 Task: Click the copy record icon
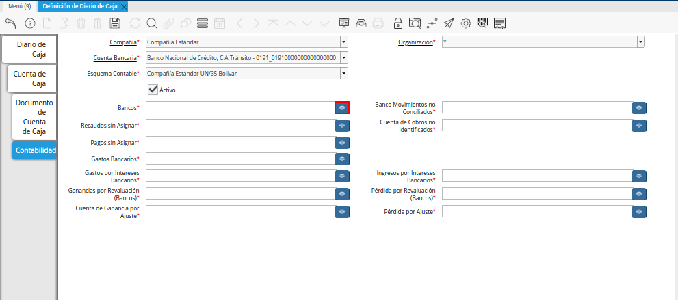coord(64,23)
